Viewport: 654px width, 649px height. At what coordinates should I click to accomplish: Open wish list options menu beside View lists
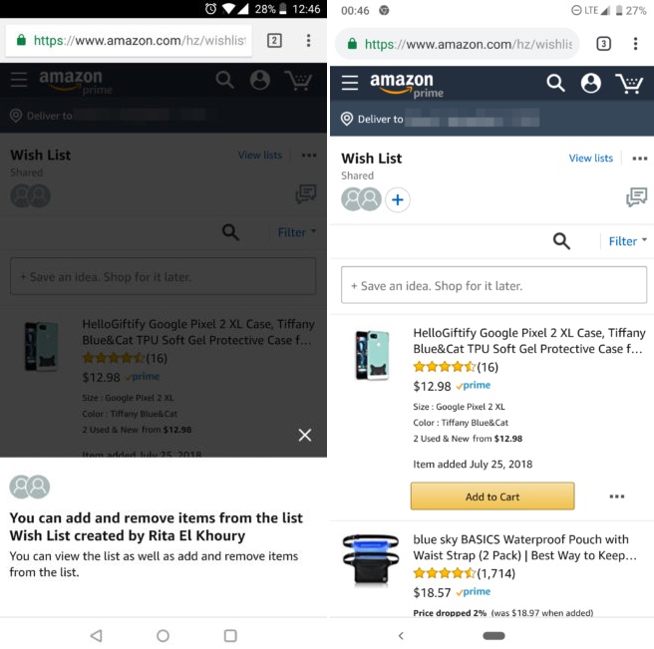coord(639,159)
